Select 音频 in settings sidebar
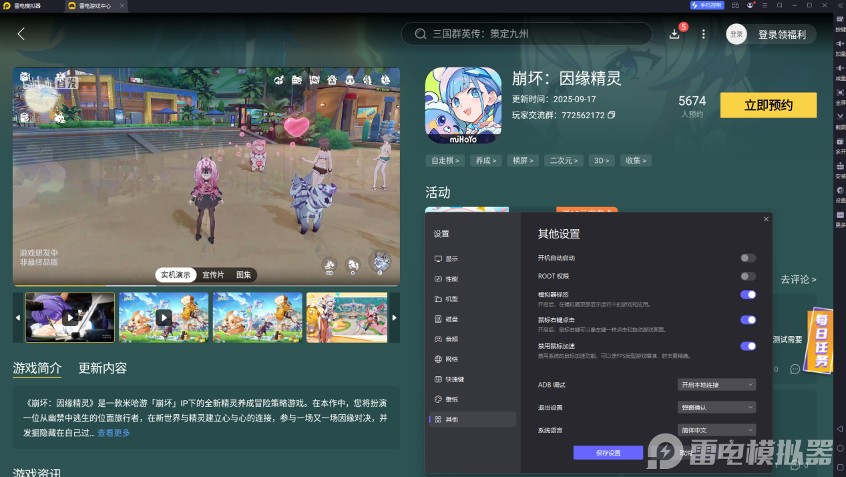Viewport: 846px width, 477px height. (x=473, y=339)
